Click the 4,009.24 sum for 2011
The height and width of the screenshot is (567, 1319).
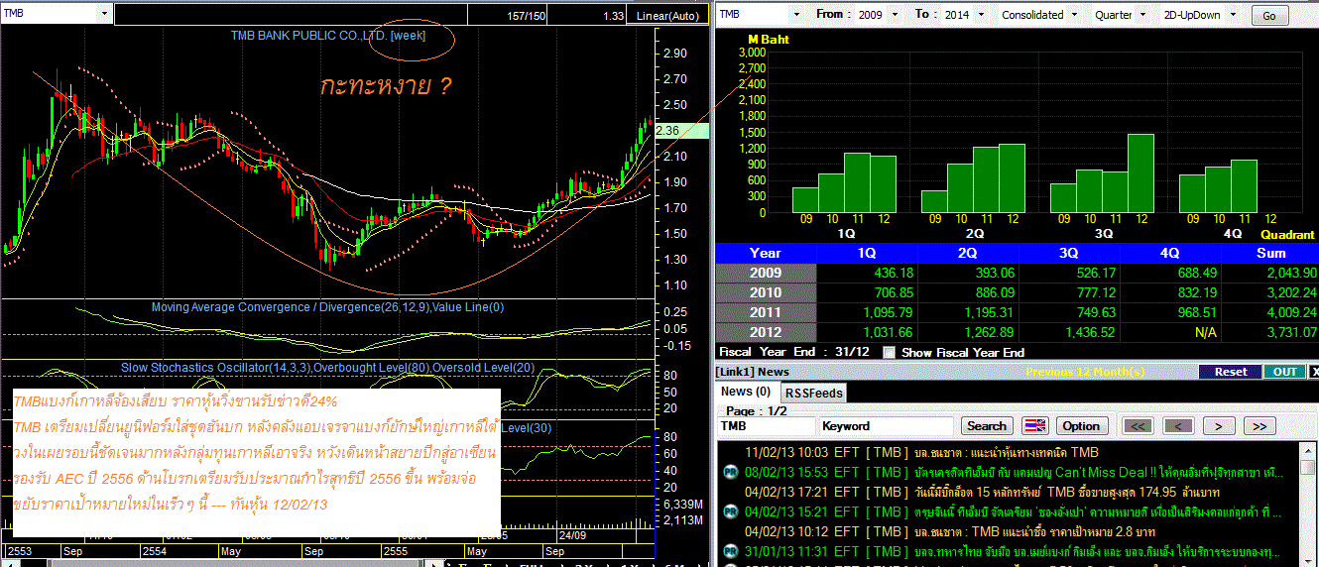point(1269,312)
